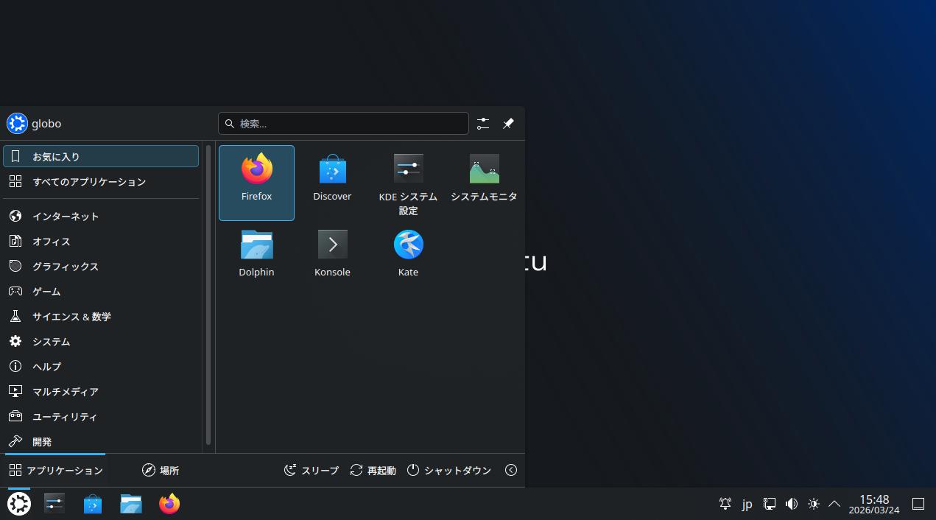
Task: Open KDE システム設定 from favorites
Action: tap(408, 182)
